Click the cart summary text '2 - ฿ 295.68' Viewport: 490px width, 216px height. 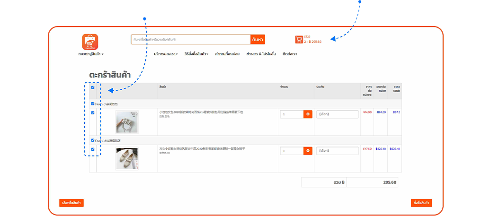click(312, 42)
